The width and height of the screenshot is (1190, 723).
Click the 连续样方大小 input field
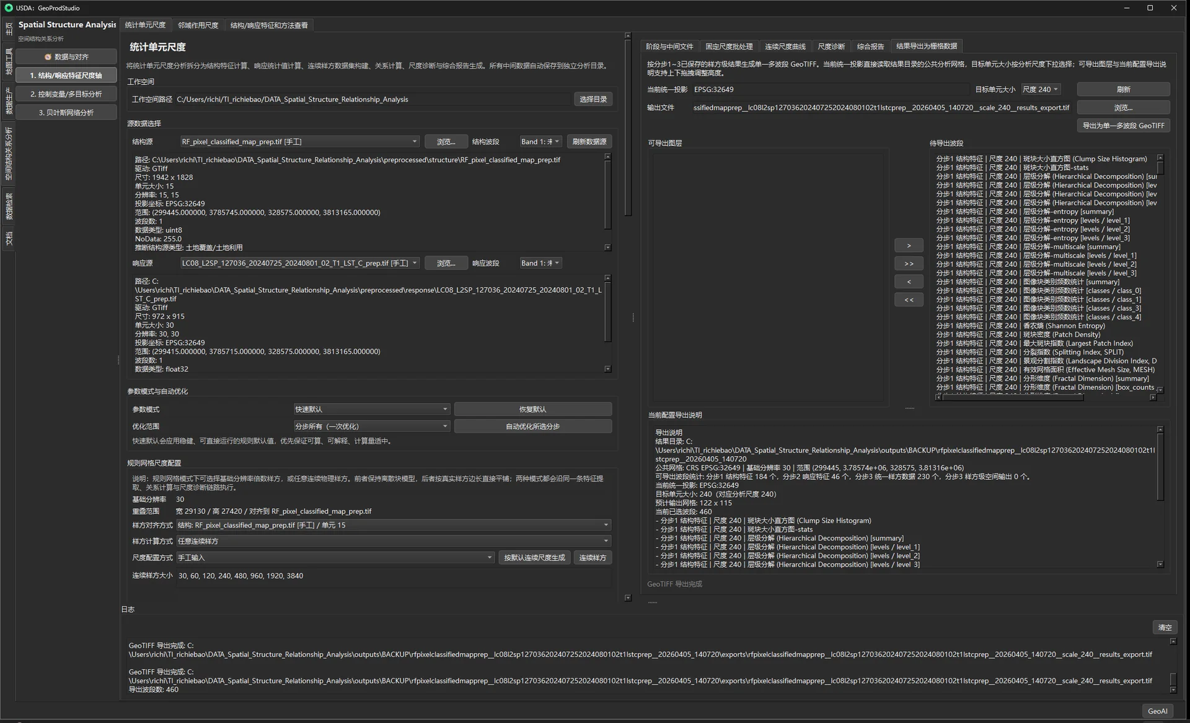394,576
